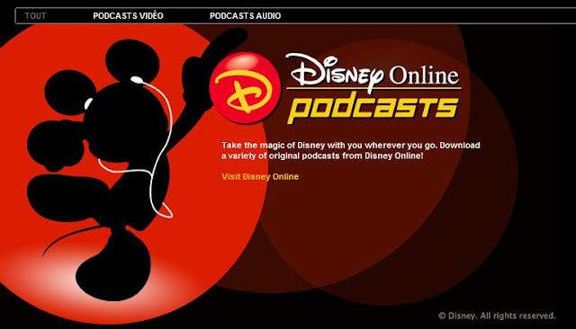Click the Take the magic of Disney text
Screen dimensions: 576x329
351,150
